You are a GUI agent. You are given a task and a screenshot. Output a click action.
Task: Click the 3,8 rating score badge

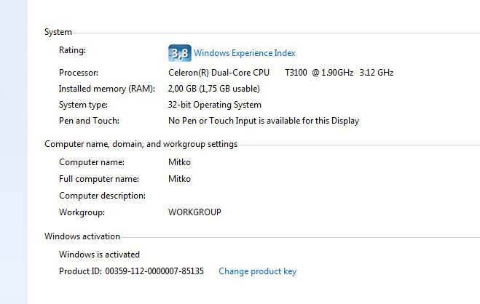179,53
